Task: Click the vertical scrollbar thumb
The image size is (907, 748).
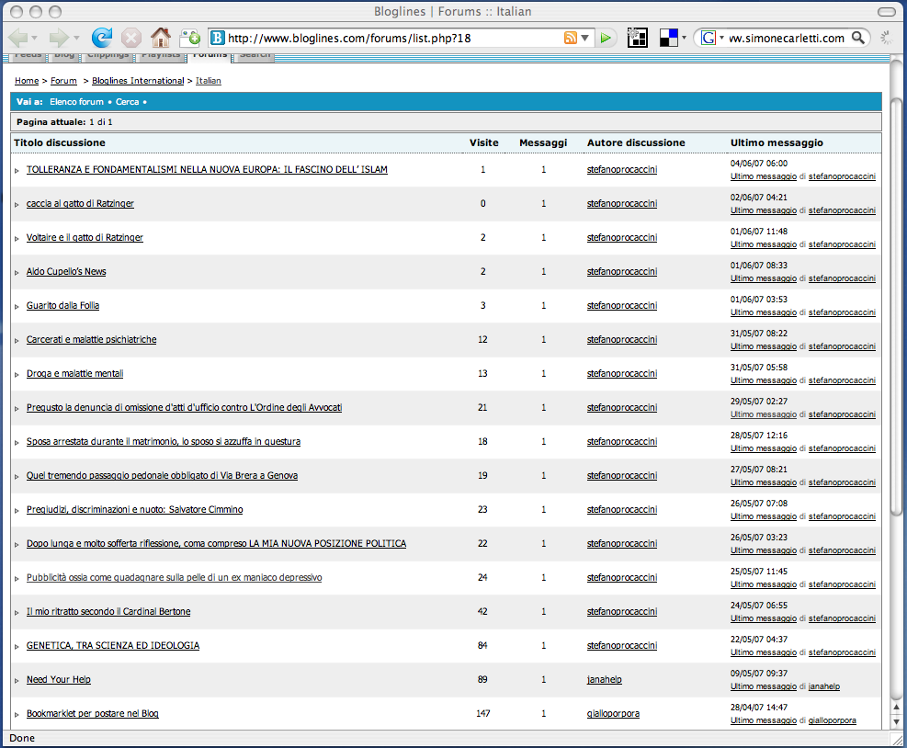Action: tap(896, 307)
